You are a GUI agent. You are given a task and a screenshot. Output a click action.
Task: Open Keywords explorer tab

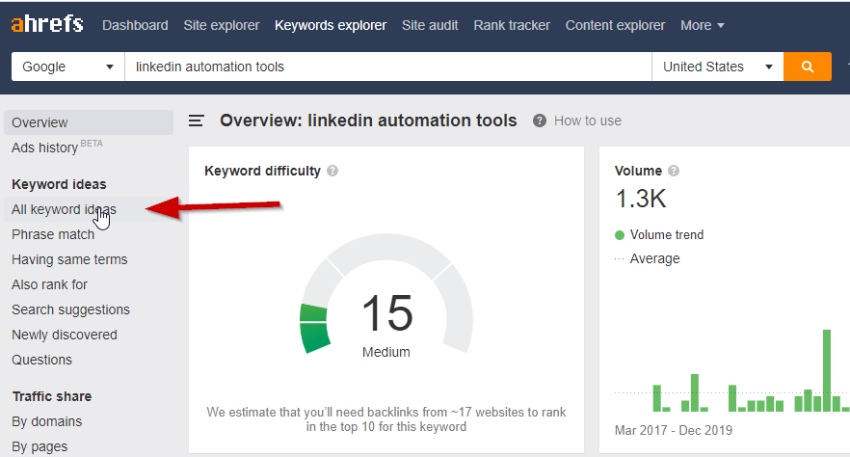[331, 25]
